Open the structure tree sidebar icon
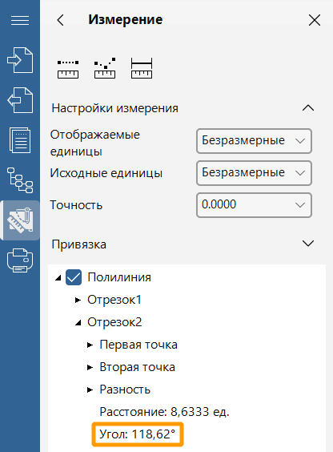 (x=20, y=180)
